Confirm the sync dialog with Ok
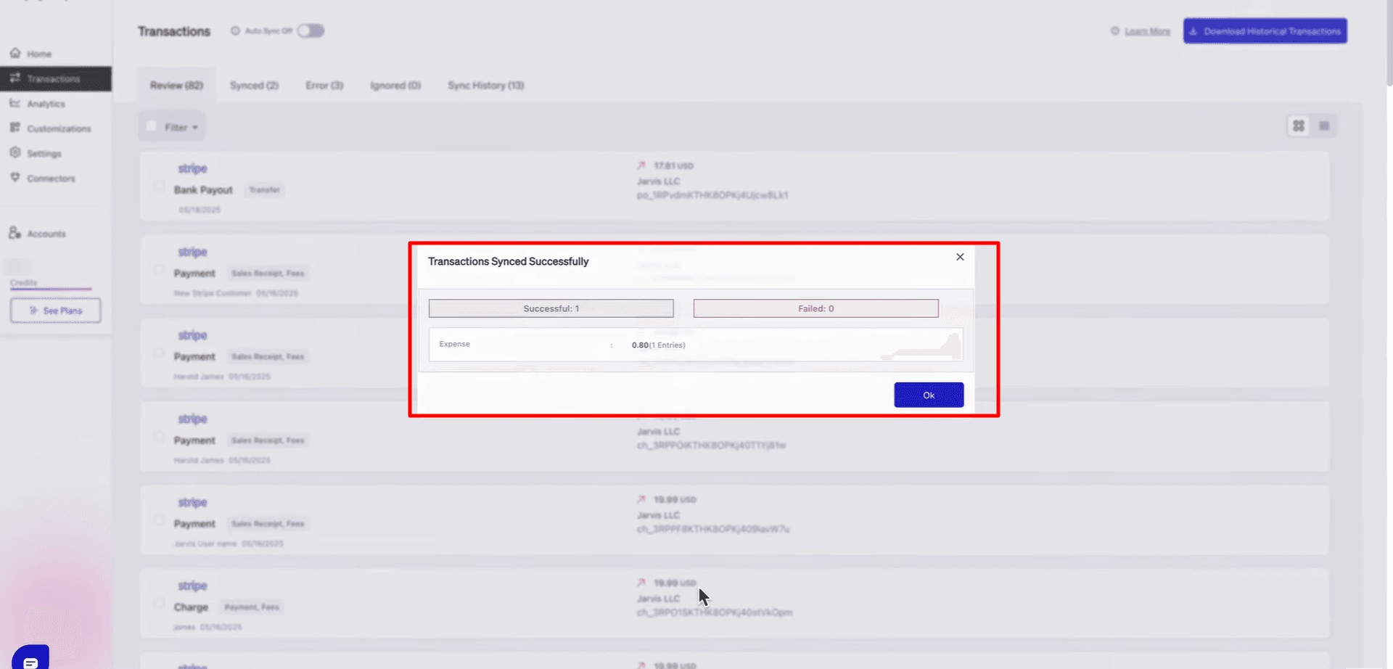The height and width of the screenshot is (669, 1393). tap(929, 395)
